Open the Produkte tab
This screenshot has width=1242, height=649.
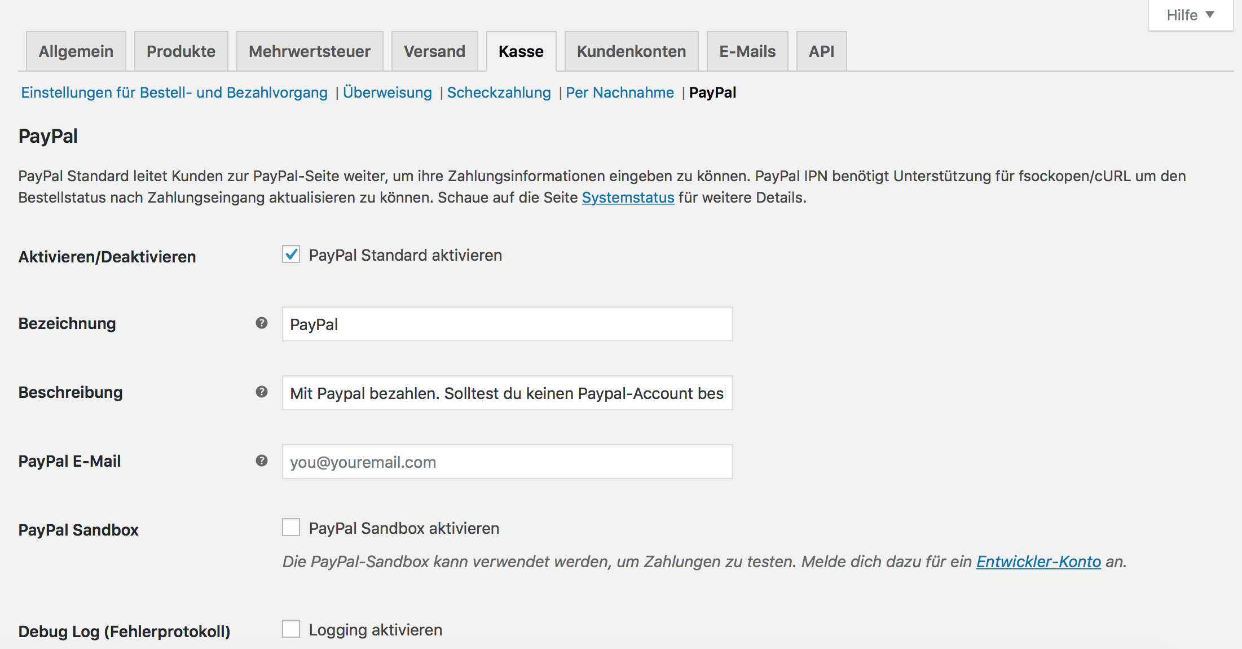[x=181, y=51]
